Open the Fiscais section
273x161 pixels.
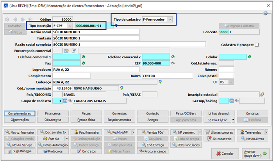click(86, 113)
